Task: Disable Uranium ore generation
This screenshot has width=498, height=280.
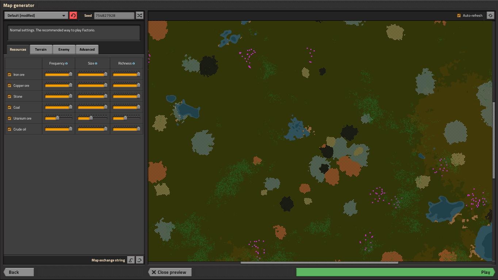Action: click(9, 118)
